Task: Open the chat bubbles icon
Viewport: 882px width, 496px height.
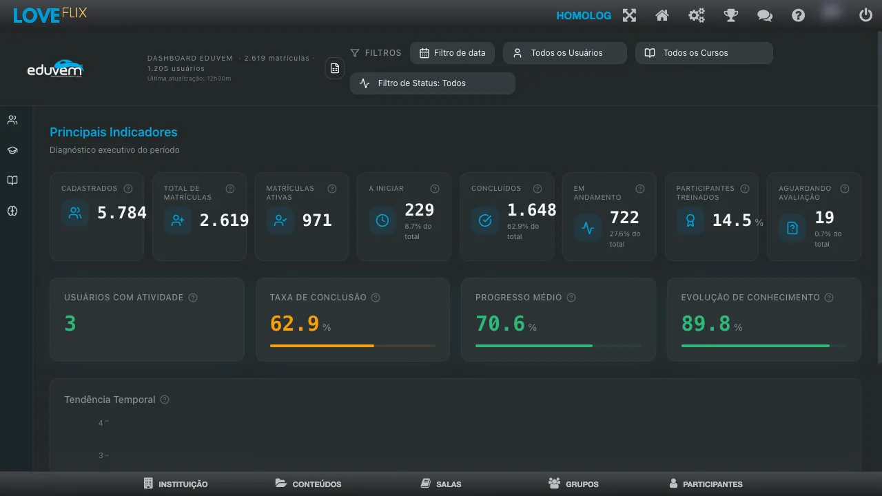Action: [x=765, y=15]
